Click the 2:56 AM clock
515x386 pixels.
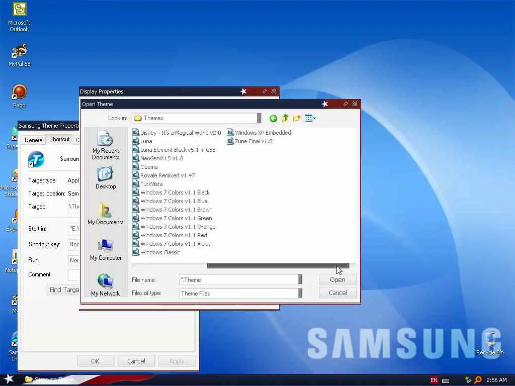coord(496,380)
